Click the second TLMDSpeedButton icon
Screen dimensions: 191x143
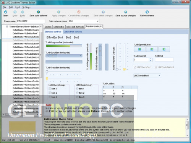[152, 49]
